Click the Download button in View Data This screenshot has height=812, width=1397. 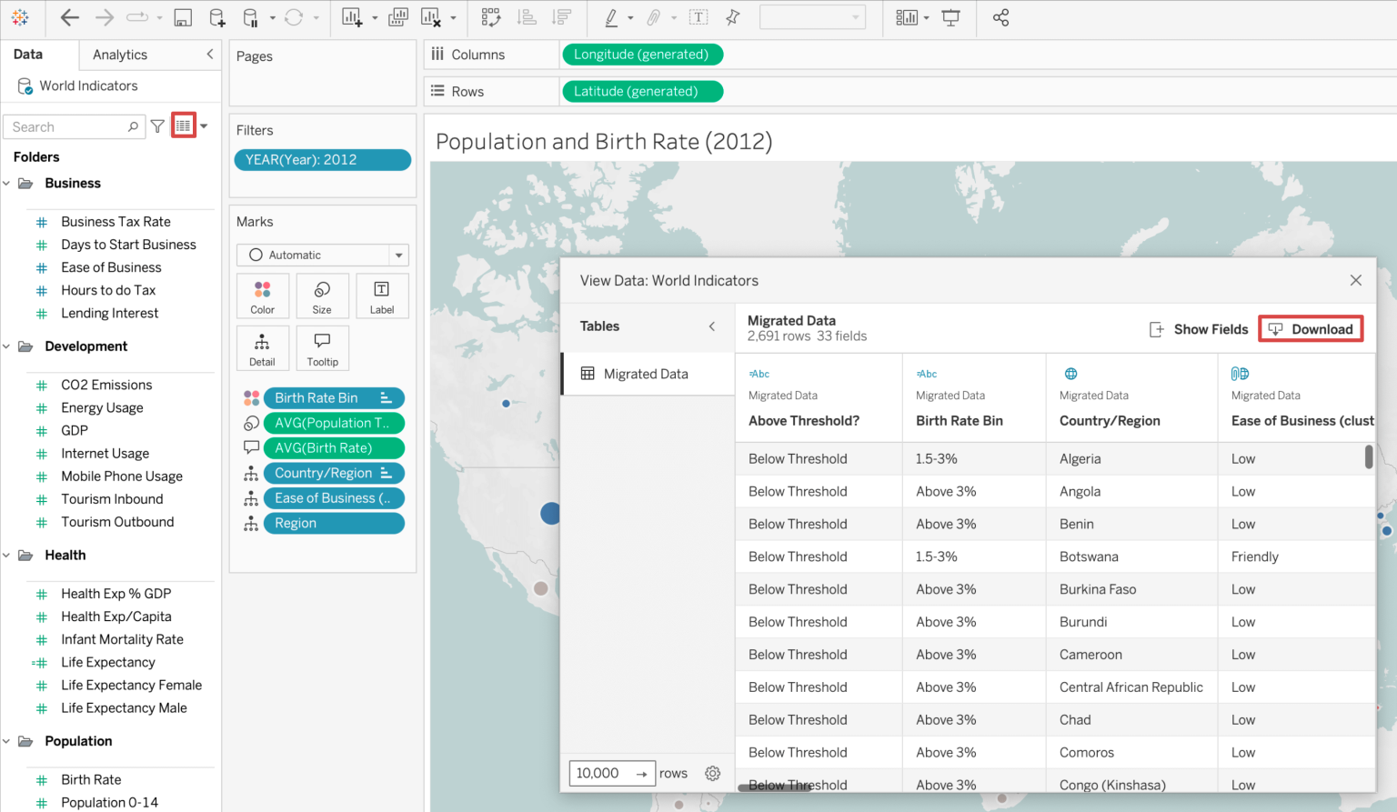(1311, 328)
